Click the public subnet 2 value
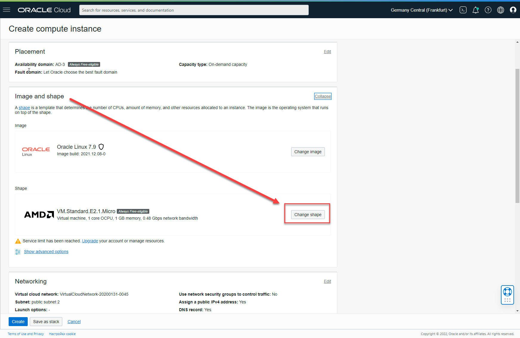The image size is (520, 338). point(46,302)
